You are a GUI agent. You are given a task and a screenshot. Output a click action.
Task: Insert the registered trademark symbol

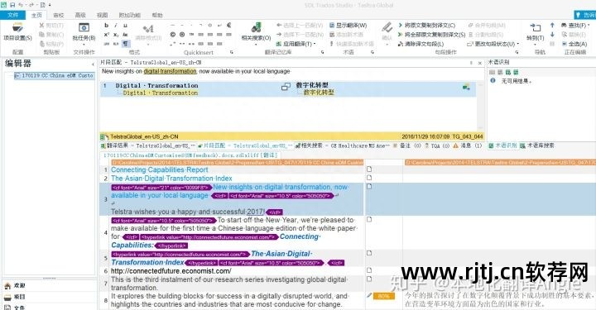pyautogui.click(x=182, y=35)
